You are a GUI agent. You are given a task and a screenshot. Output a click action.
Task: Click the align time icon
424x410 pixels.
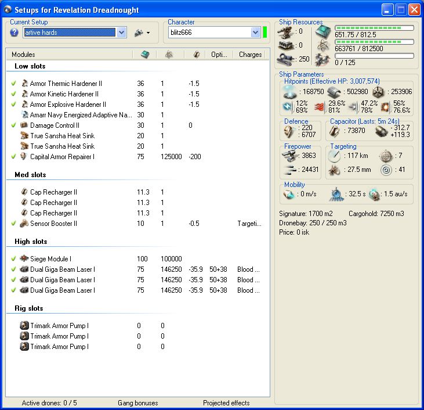[x=336, y=194]
